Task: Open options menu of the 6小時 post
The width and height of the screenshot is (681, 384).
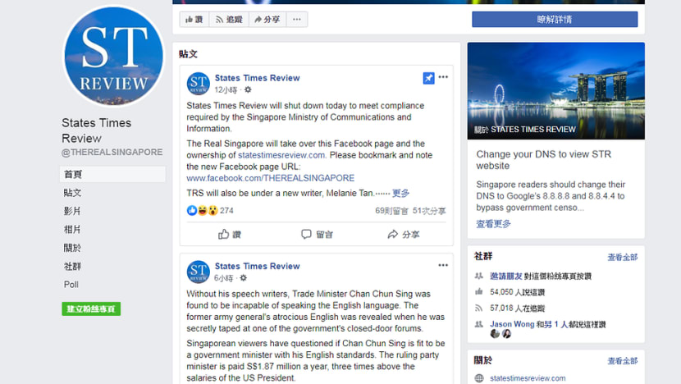Action: click(443, 265)
